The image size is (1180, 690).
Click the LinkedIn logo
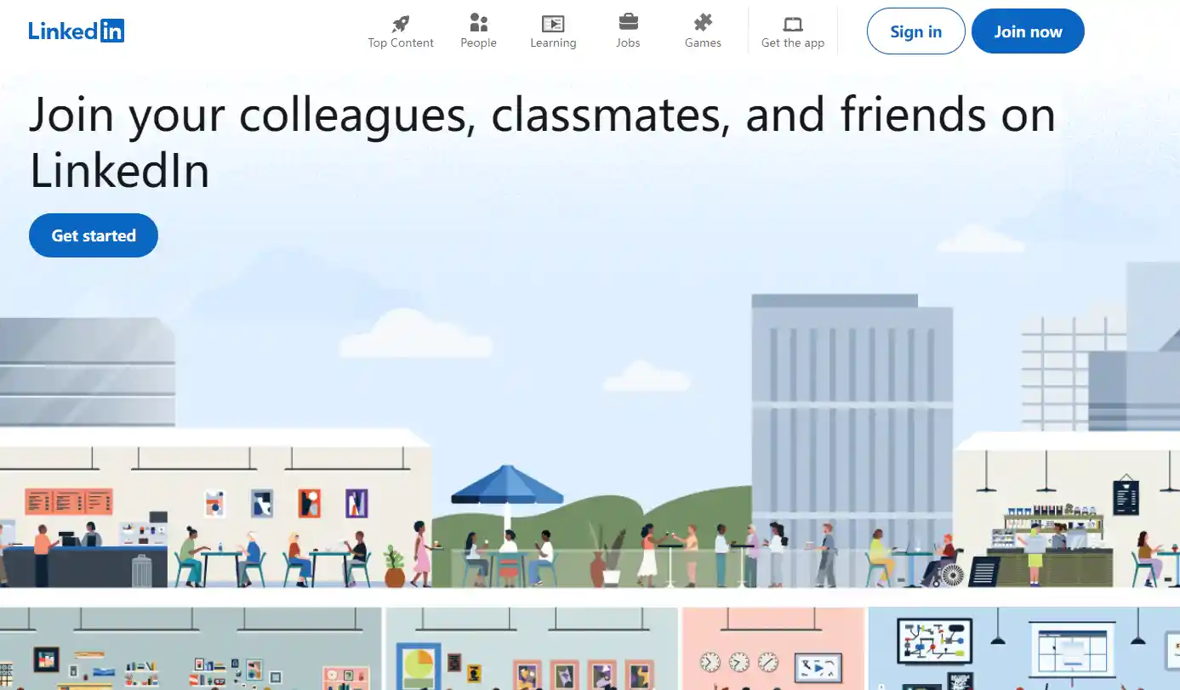[x=77, y=31]
